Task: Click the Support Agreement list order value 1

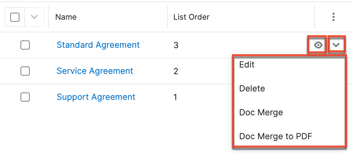Action: pos(175,97)
